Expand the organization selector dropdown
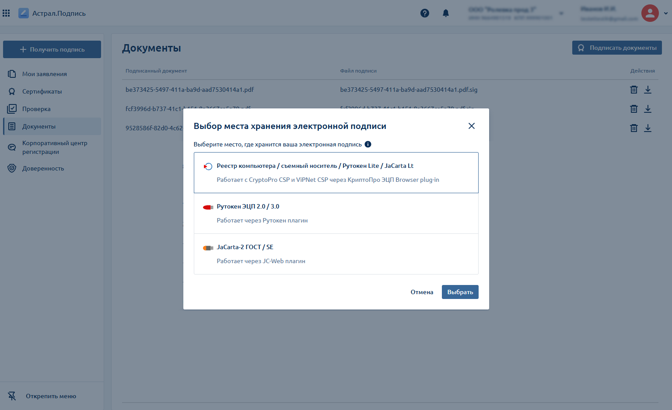 561,13
